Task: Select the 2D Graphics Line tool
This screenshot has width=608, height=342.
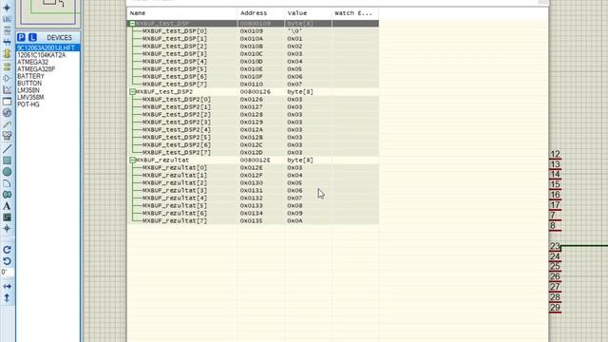Action: [7, 149]
